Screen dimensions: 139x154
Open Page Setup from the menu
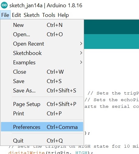pos(42,104)
